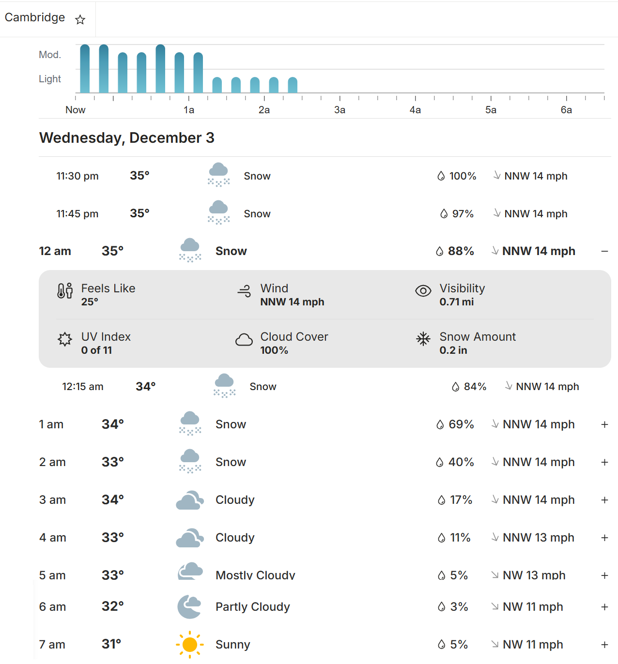Click the 7 am Sunny icon
This screenshot has height=664, width=618.
tap(190, 645)
